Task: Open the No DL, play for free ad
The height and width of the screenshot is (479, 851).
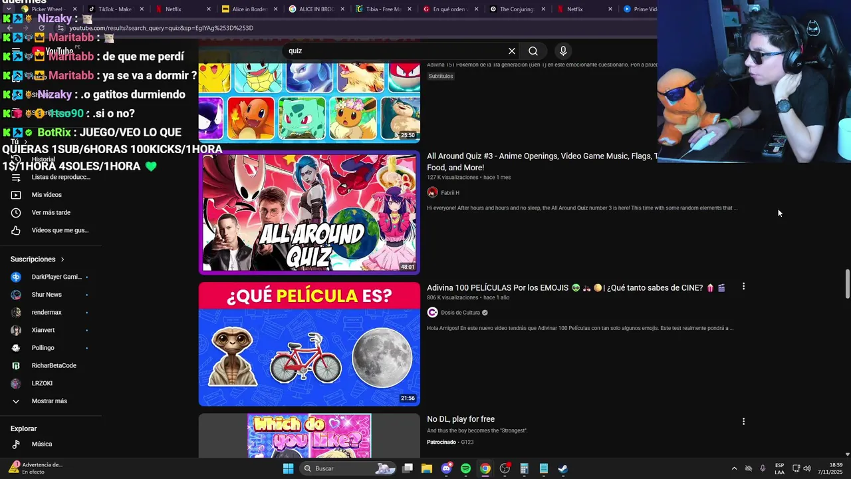Action: [461, 419]
